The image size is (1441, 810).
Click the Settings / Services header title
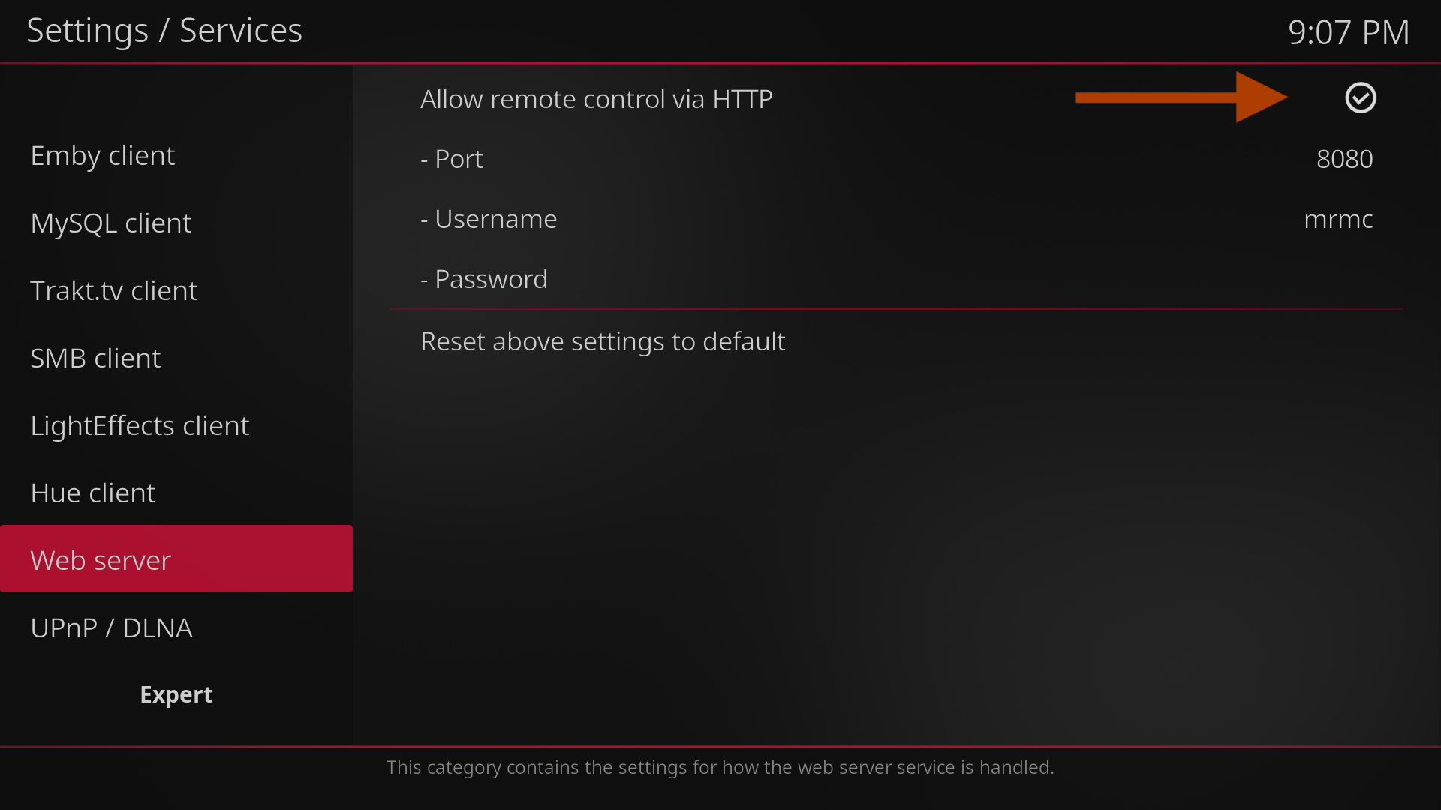[164, 31]
